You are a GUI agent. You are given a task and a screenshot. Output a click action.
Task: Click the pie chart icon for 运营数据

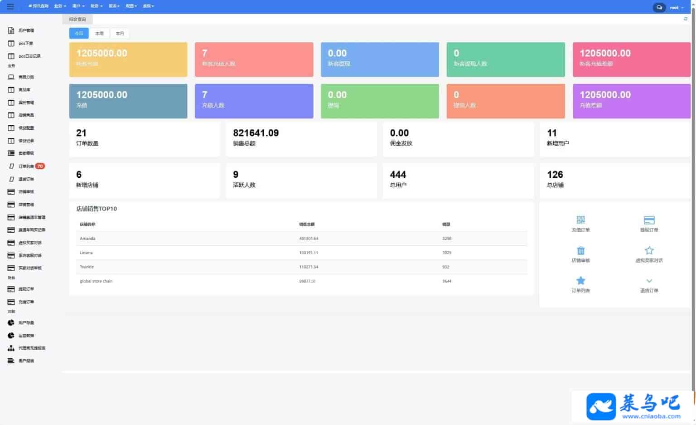pyautogui.click(x=11, y=335)
